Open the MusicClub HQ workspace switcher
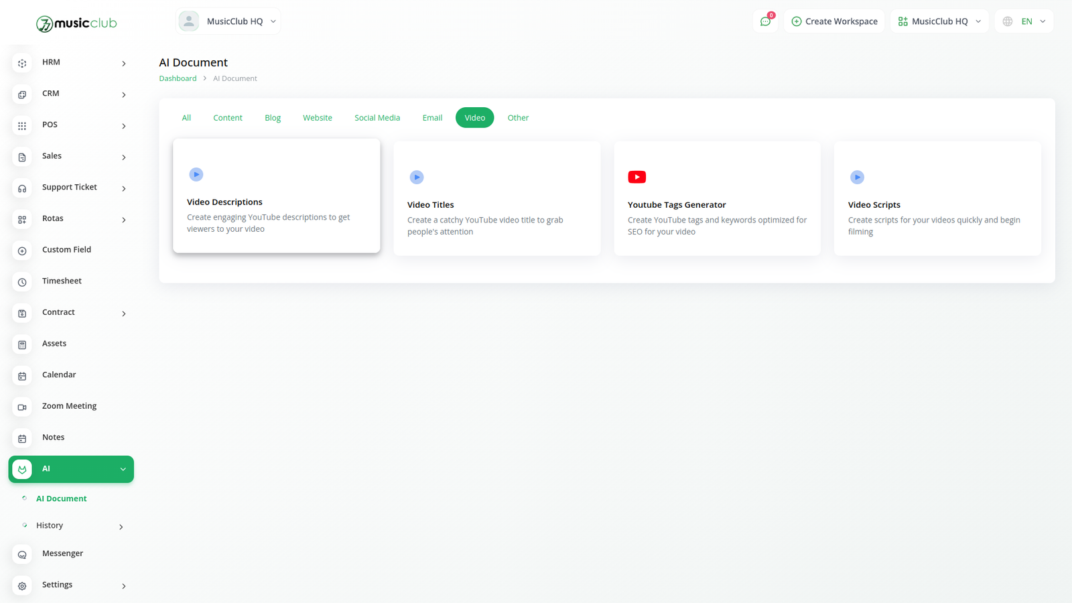 tap(939, 21)
